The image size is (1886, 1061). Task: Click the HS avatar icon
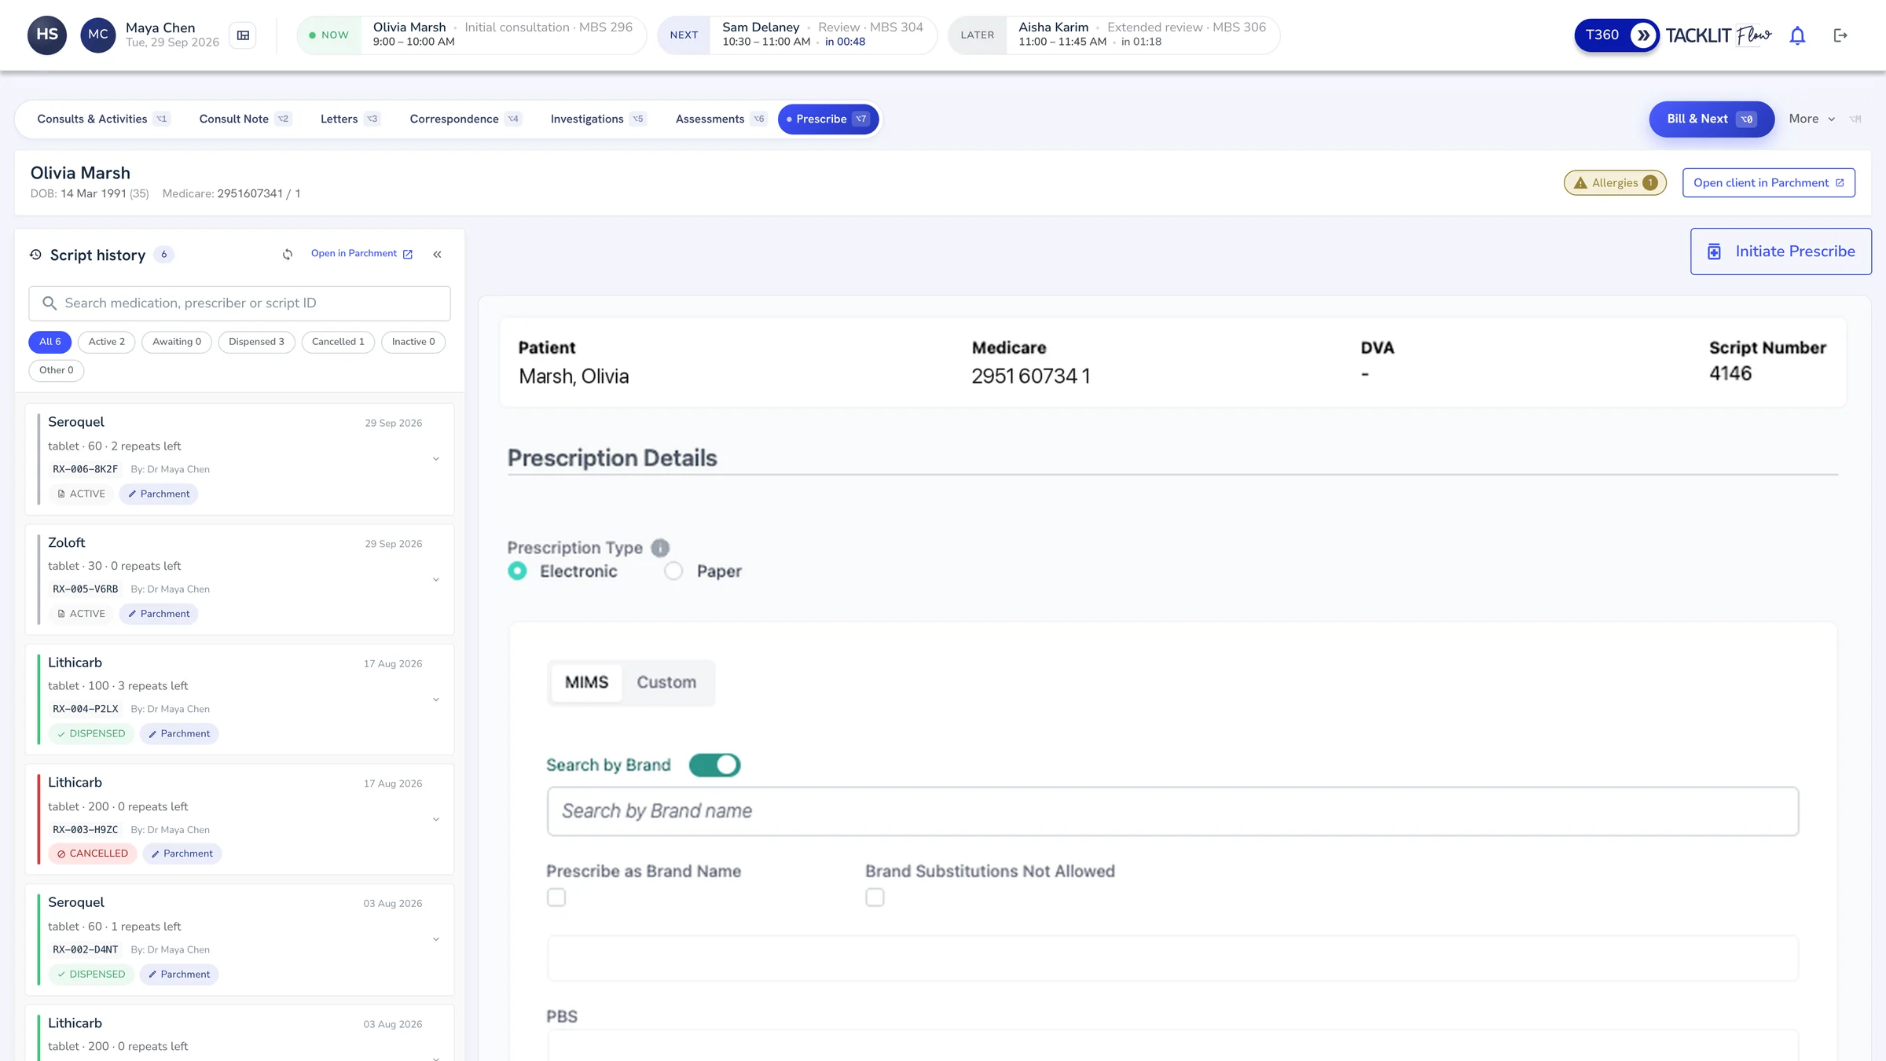coord(47,35)
